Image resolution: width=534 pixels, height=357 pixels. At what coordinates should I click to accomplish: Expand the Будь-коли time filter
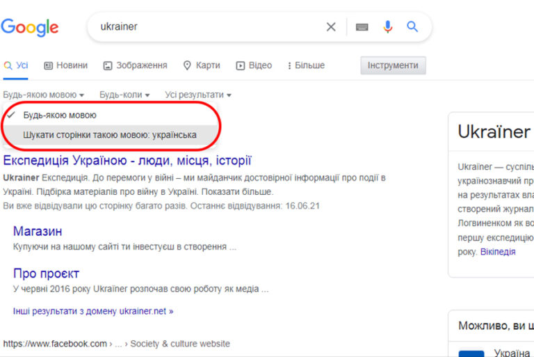tap(124, 95)
